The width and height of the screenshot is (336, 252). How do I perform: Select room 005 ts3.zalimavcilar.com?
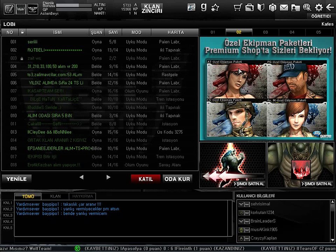pyautogui.click(x=100, y=75)
